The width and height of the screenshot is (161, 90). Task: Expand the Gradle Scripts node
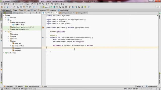(x=4, y=53)
